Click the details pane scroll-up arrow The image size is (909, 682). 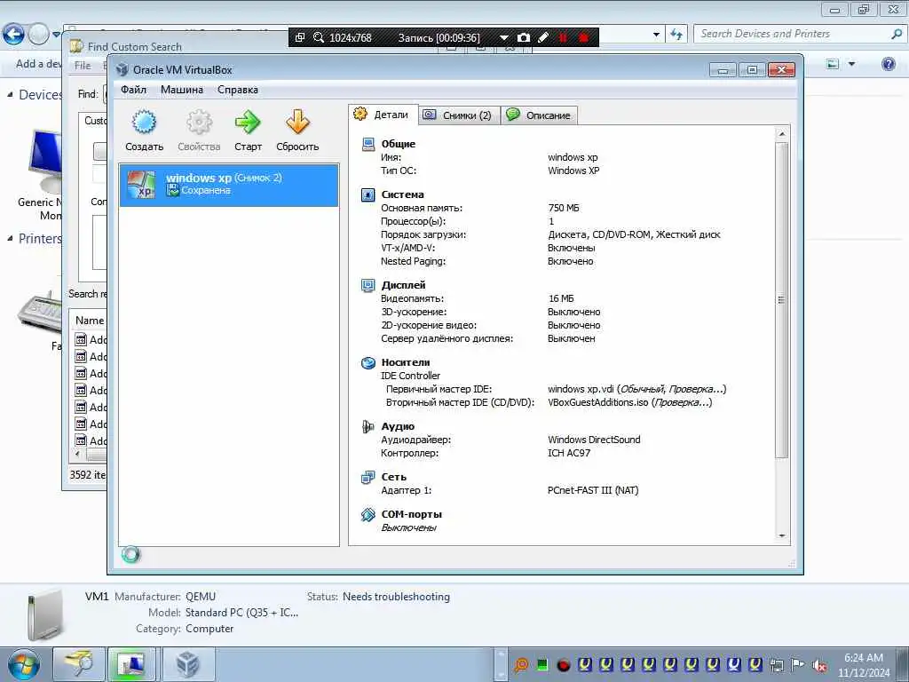(x=781, y=134)
